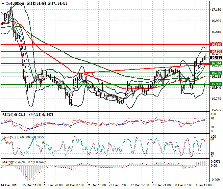This screenshot has height=189, width=223.
Task: Click the MACD scale value 0.0971
Action: (216, 162)
